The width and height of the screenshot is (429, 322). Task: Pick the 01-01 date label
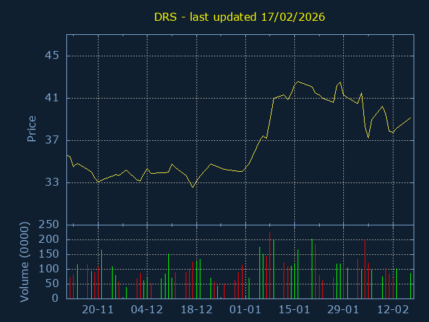coord(245,310)
